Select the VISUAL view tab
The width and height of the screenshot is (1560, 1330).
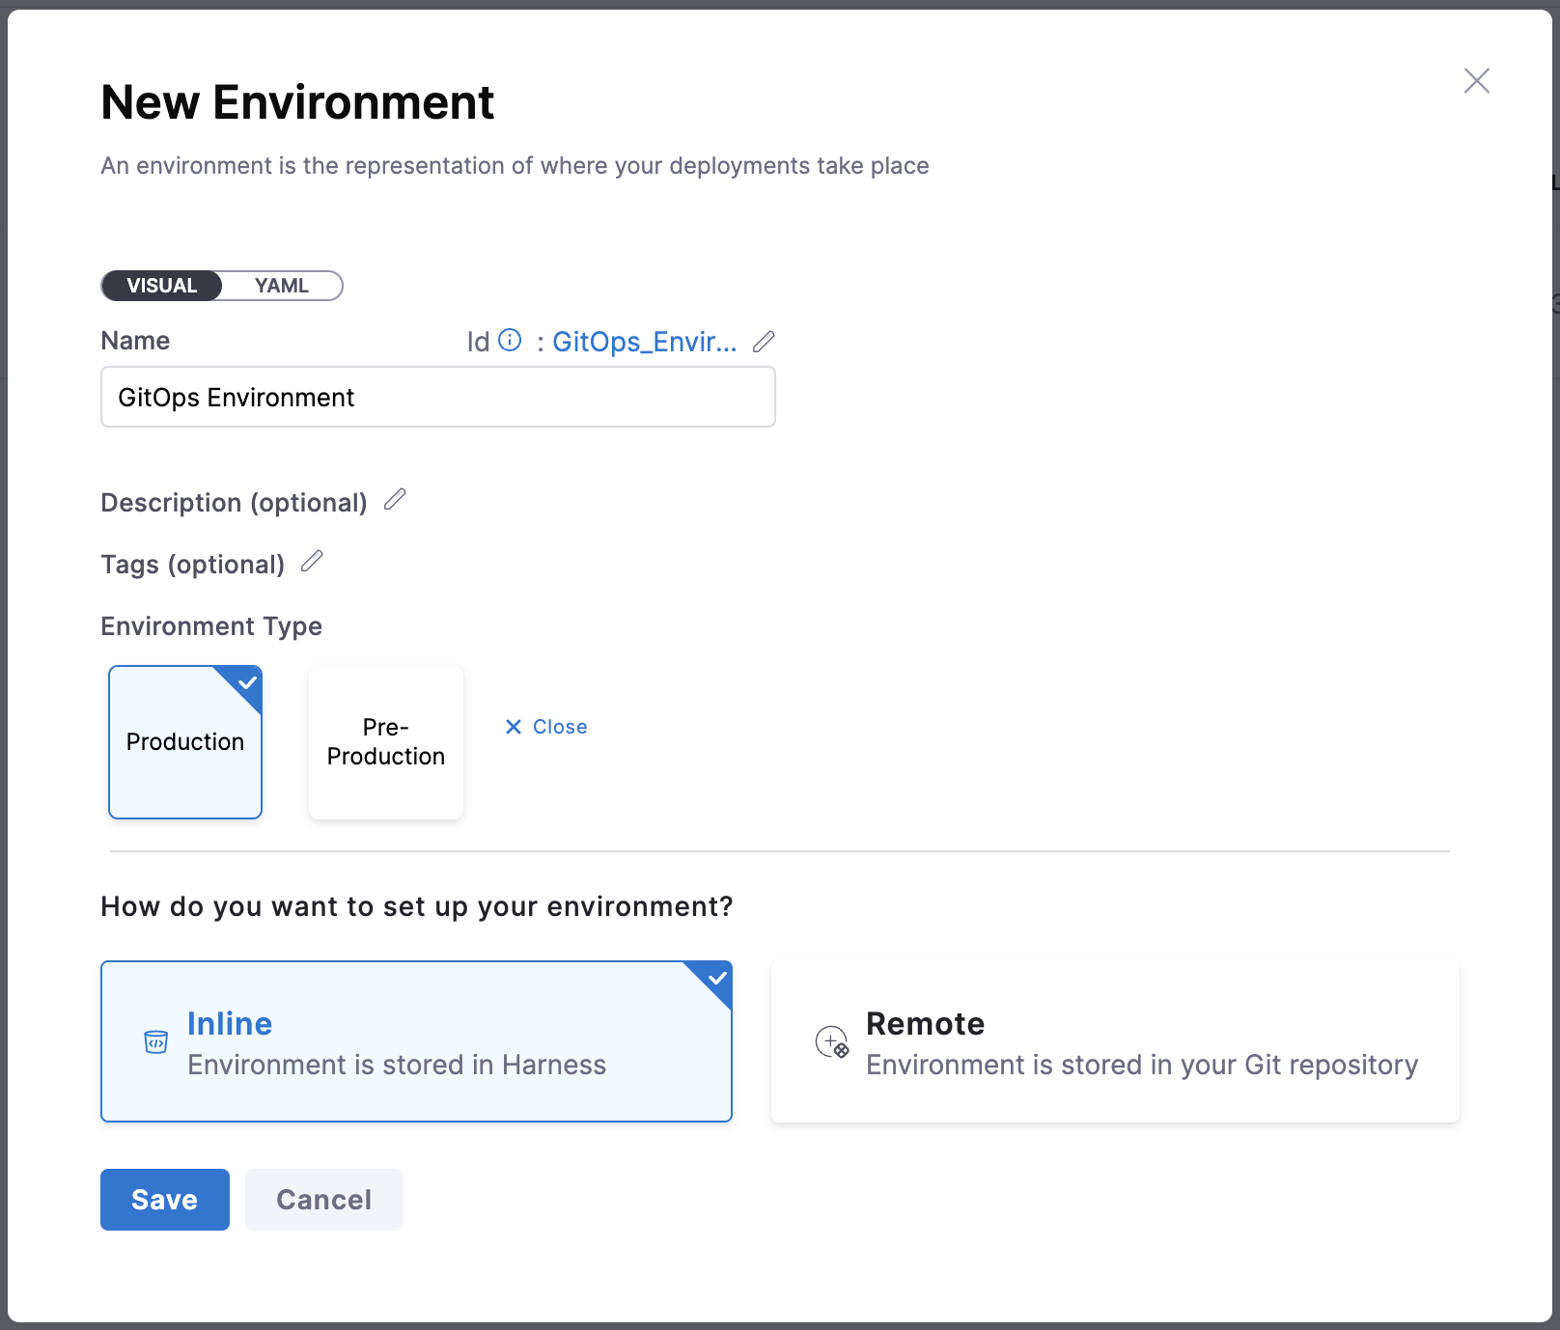(x=162, y=286)
